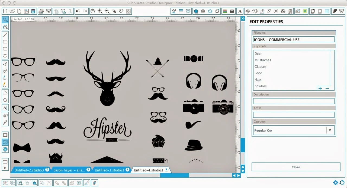Select the Eraser tool
The width and height of the screenshot is (347, 188).
(5, 115)
